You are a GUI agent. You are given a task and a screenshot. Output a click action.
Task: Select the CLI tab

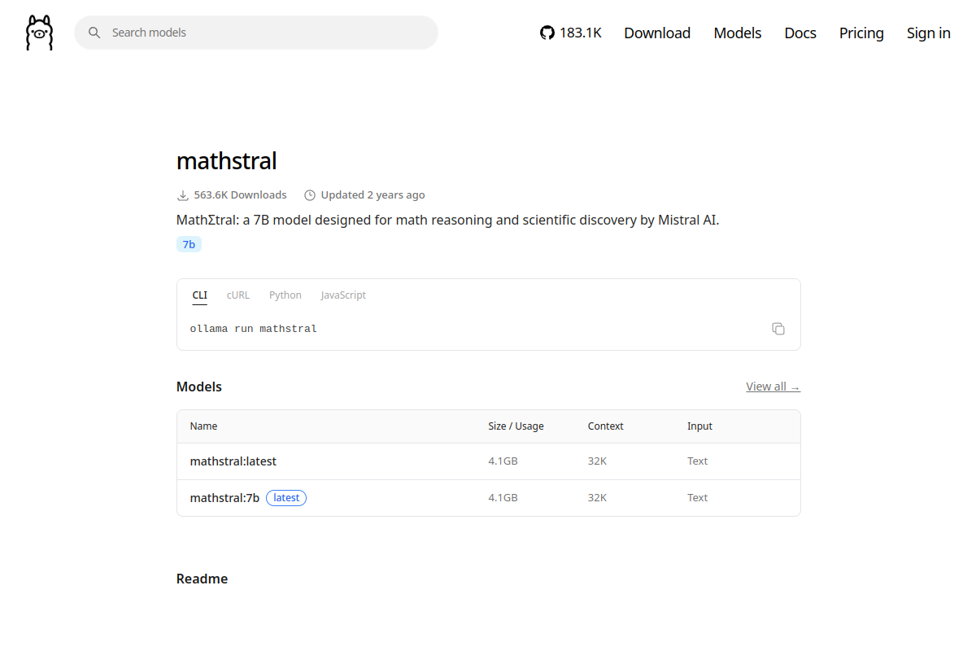[200, 295]
